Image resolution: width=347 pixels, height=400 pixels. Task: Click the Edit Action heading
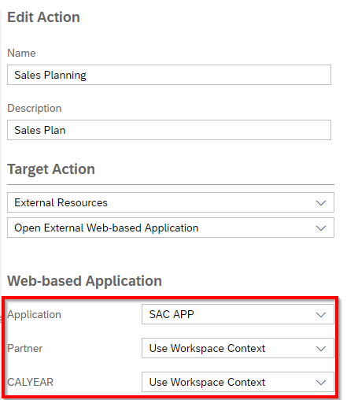(x=43, y=17)
